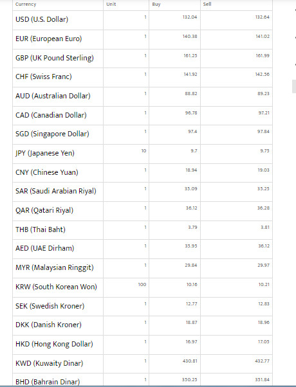Click KWD buy rate 430.81
296x387 pixels.
click(190, 361)
